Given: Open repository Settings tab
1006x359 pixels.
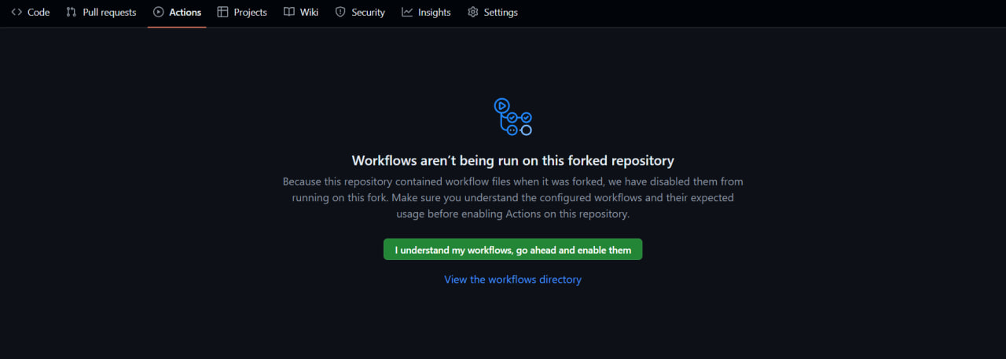Looking at the screenshot, I should 493,13.
